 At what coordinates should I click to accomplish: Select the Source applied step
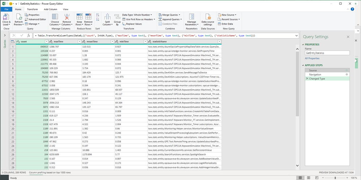point(327,70)
